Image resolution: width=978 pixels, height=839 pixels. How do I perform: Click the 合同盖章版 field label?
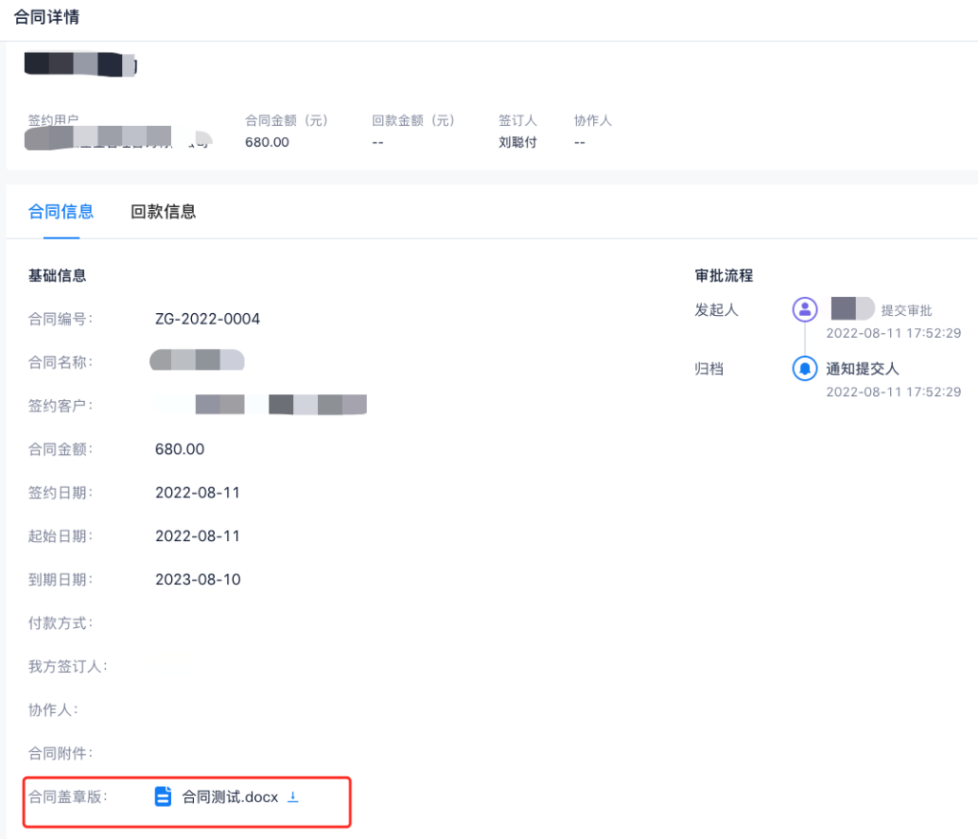[x=67, y=797]
